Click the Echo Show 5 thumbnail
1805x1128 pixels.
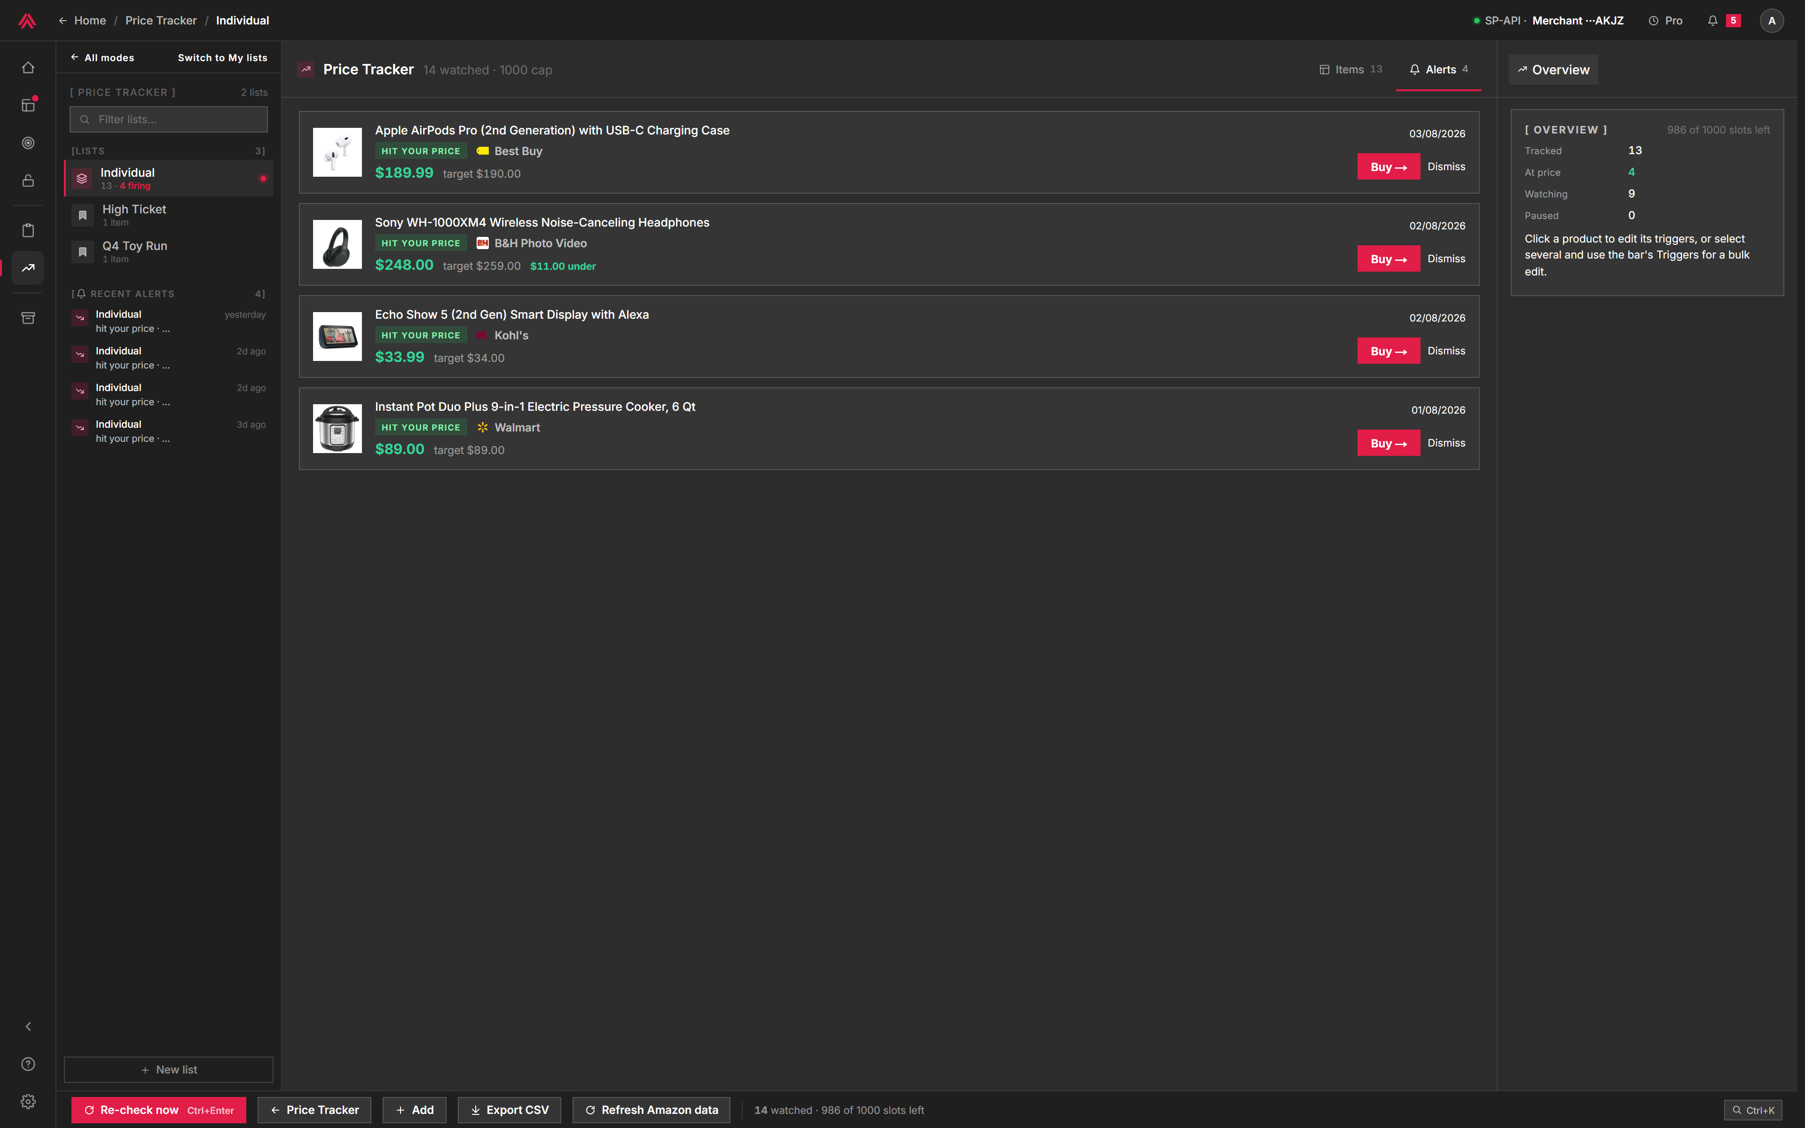coord(337,337)
